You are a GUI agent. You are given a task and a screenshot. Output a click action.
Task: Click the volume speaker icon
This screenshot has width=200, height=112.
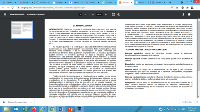click(178, 109)
